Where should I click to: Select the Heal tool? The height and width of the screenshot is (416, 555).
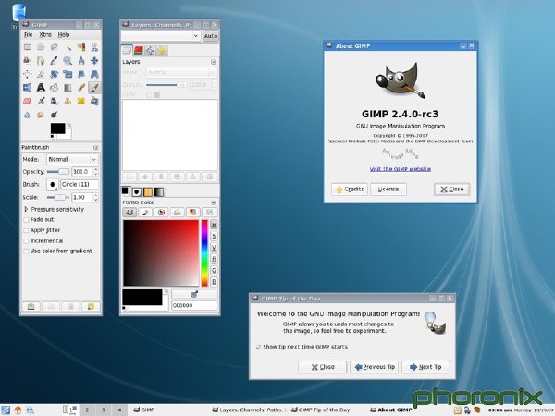pyautogui.click(x=81, y=101)
